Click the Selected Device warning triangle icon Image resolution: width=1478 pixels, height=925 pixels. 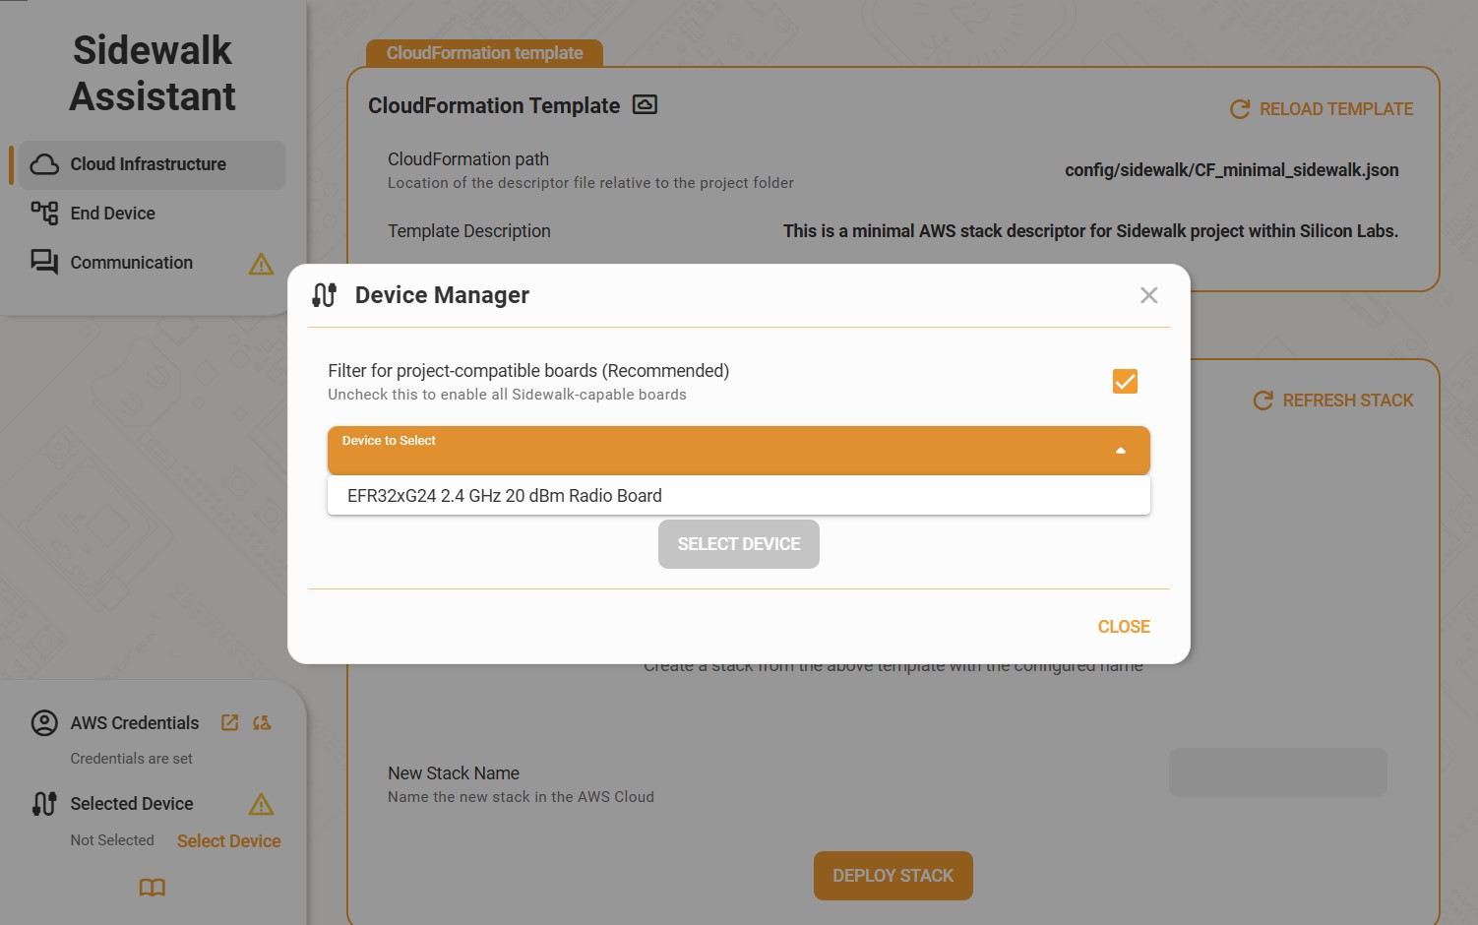click(x=261, y=804)
